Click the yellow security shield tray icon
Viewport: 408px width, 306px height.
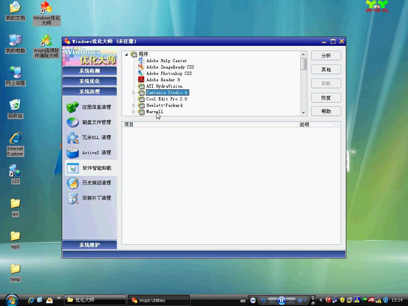342,300
